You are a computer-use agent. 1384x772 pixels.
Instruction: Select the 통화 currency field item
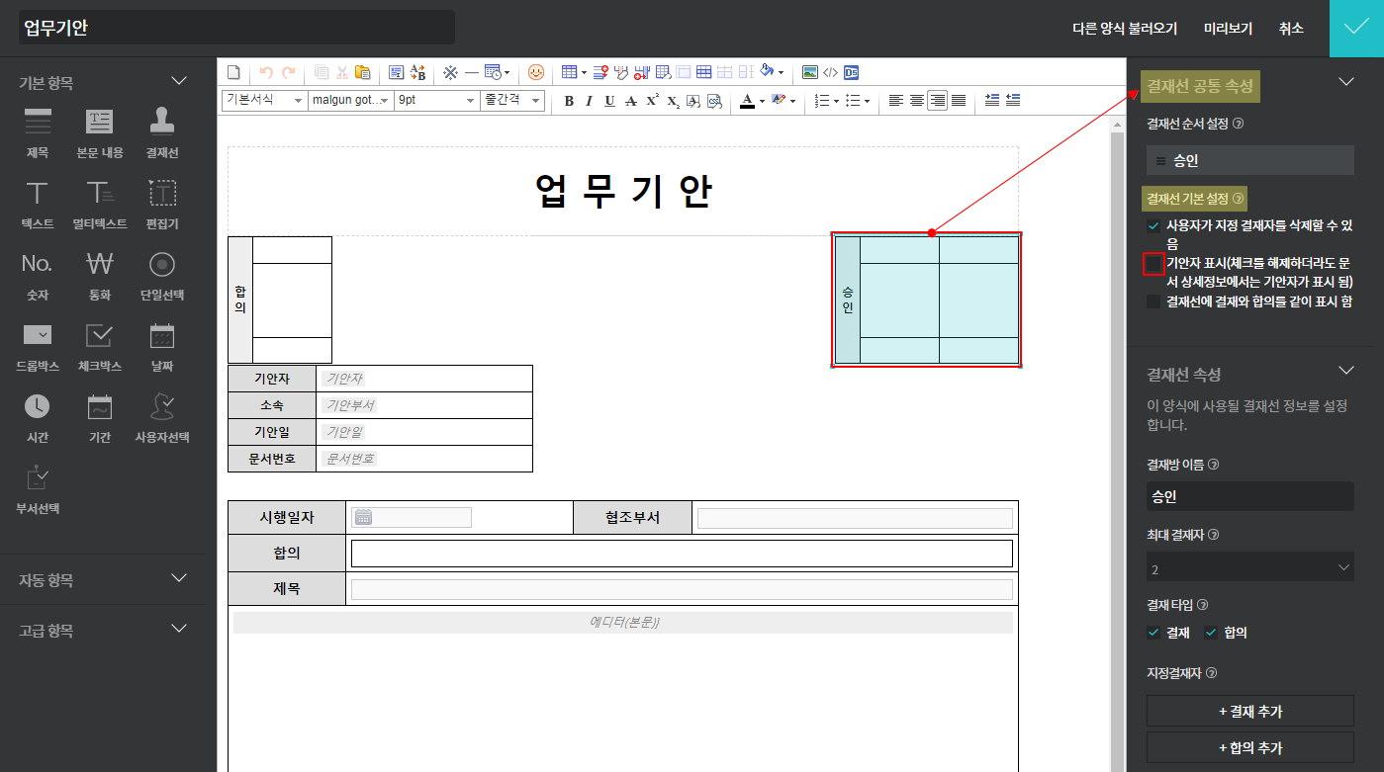coord(100,274)
